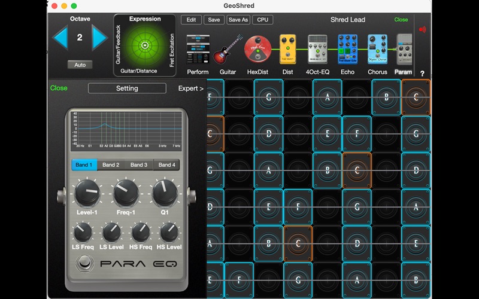The image size is (479, 299).
Task: Open help question mark
Action: click(422, 74)
